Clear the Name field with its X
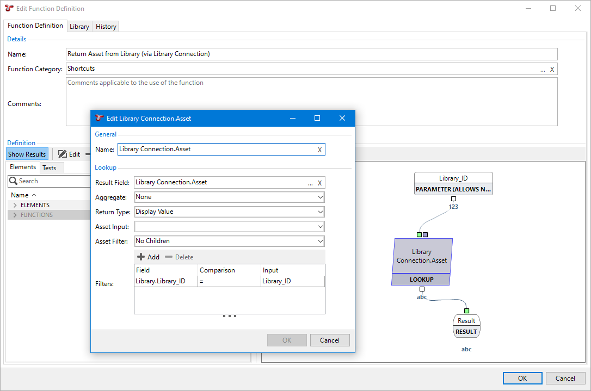This screenshot has height=391, width=591. click(x=319, y=150)
